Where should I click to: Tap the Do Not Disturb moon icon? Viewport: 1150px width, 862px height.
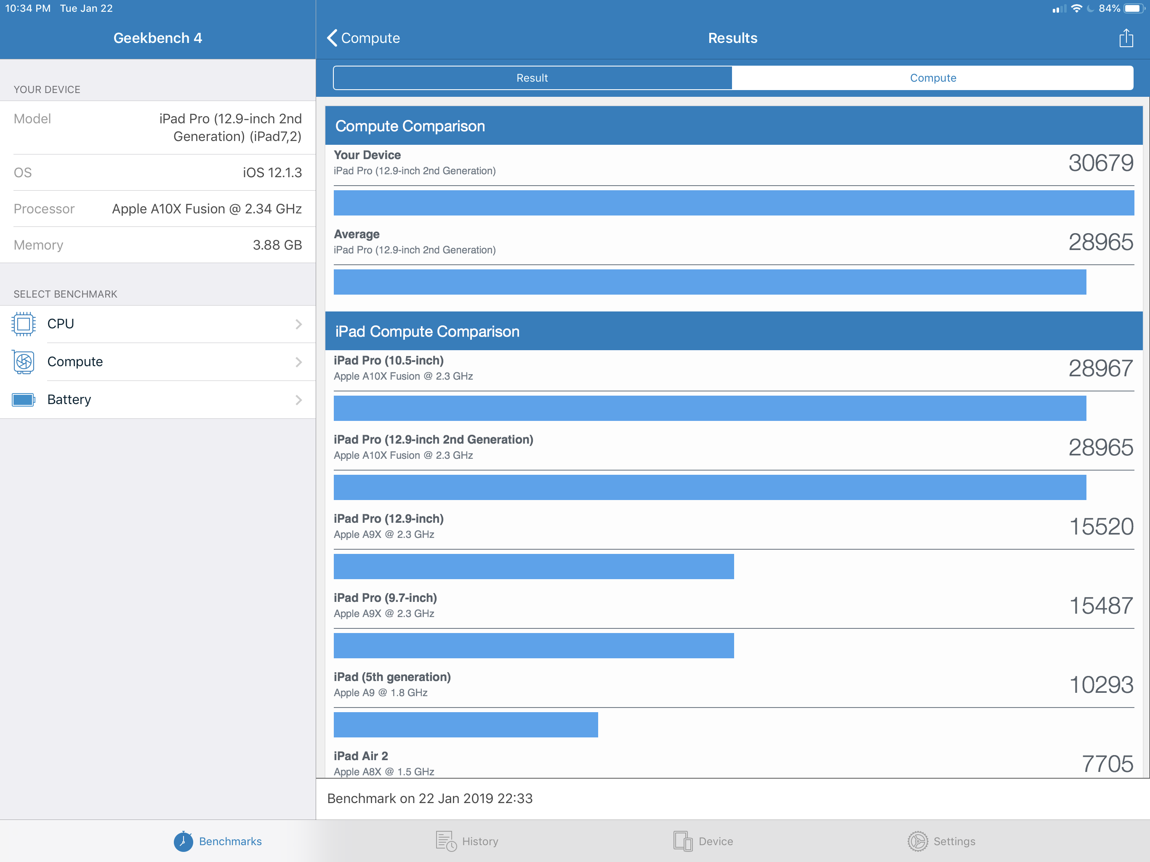[1091, 8]
